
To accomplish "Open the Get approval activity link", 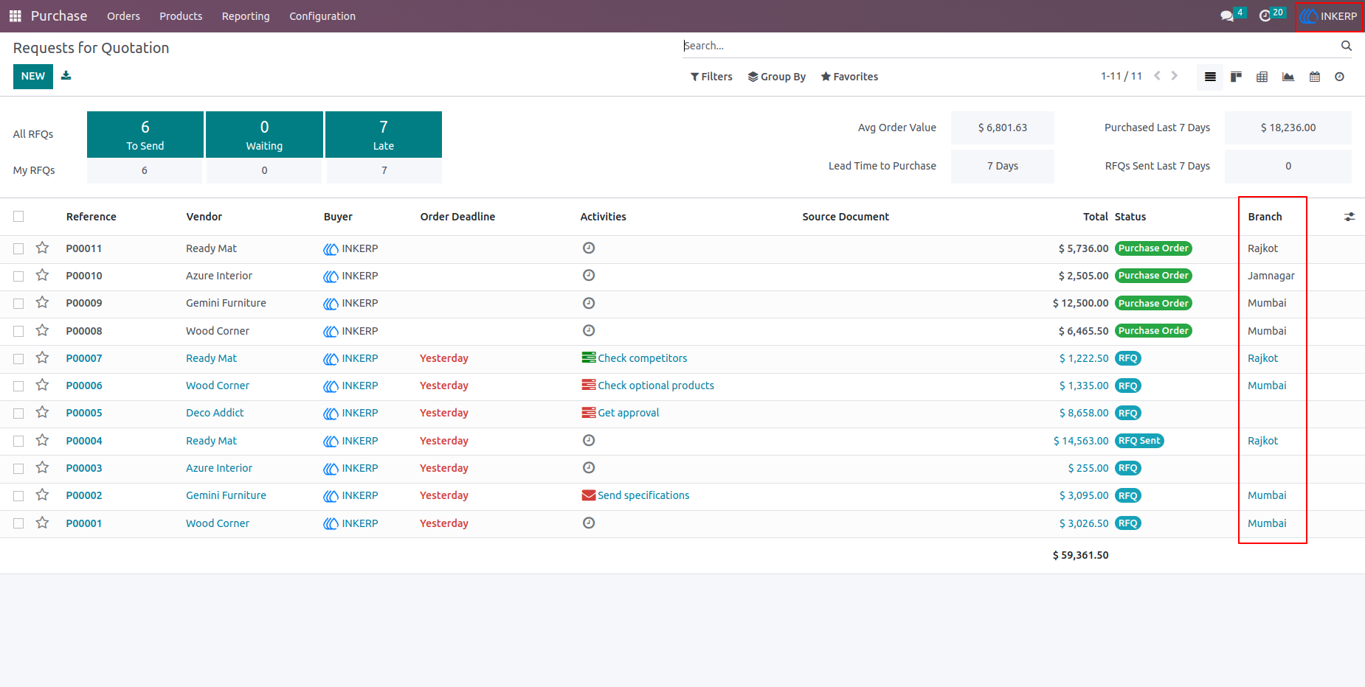I will tap(629, 413).
